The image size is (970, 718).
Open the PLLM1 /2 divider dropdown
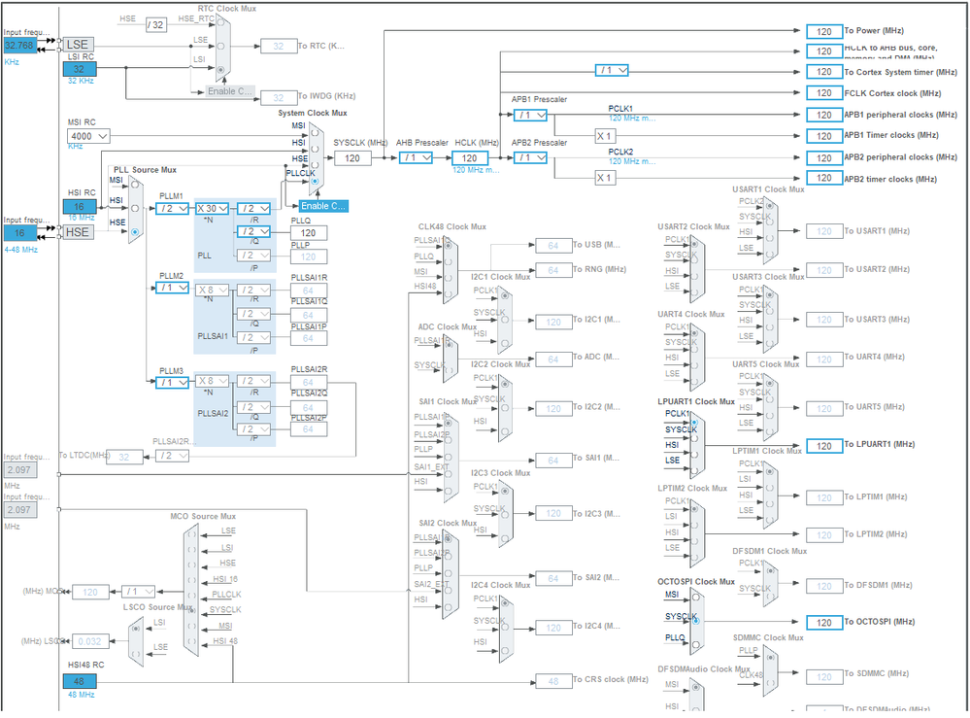(x=172, y=209)
